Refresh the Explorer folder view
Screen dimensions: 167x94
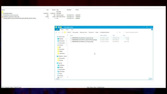point(120,32)
